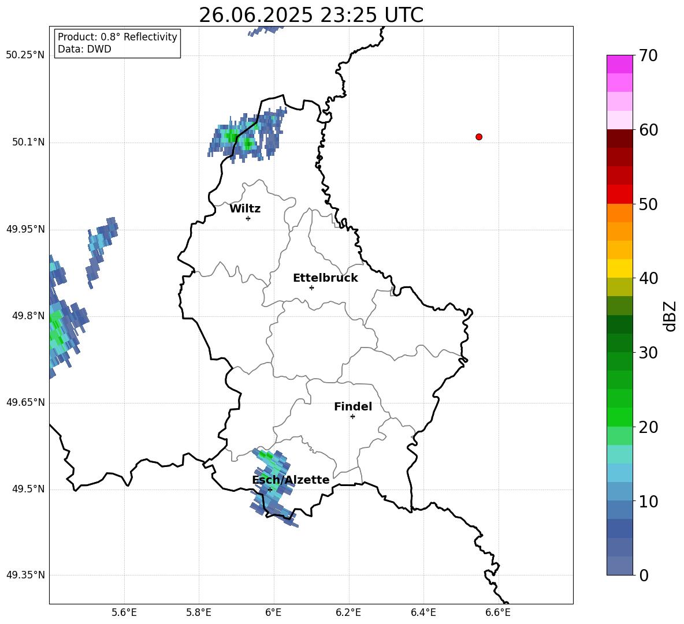Image resolution: width=684 pixels, height=624 pixels.
Task: Click the 10 tick label on colorbar
Action: (648, 502)
